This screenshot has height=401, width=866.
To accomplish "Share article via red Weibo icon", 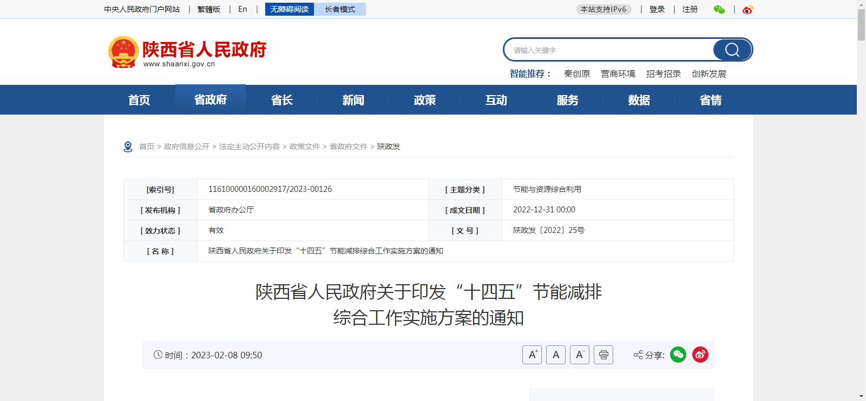I will point(700,355).
